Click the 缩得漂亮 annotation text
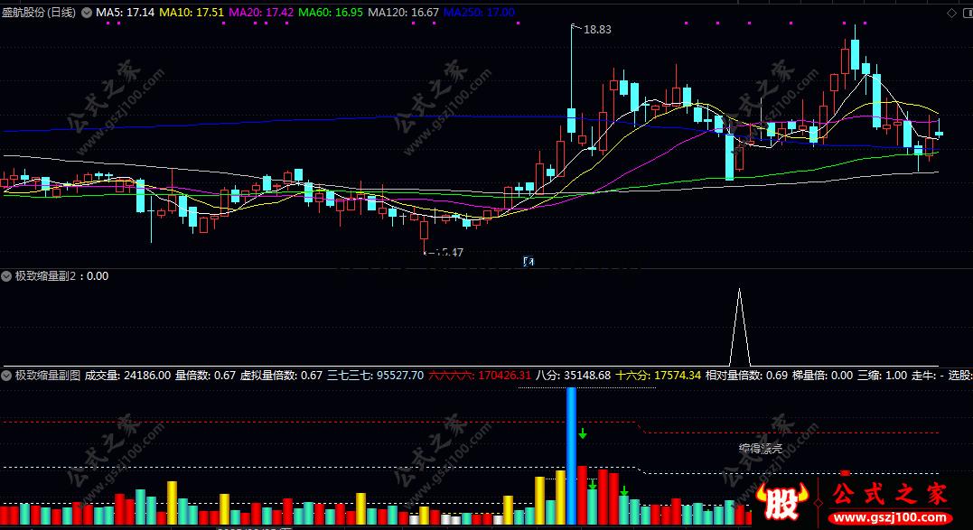 761,448
